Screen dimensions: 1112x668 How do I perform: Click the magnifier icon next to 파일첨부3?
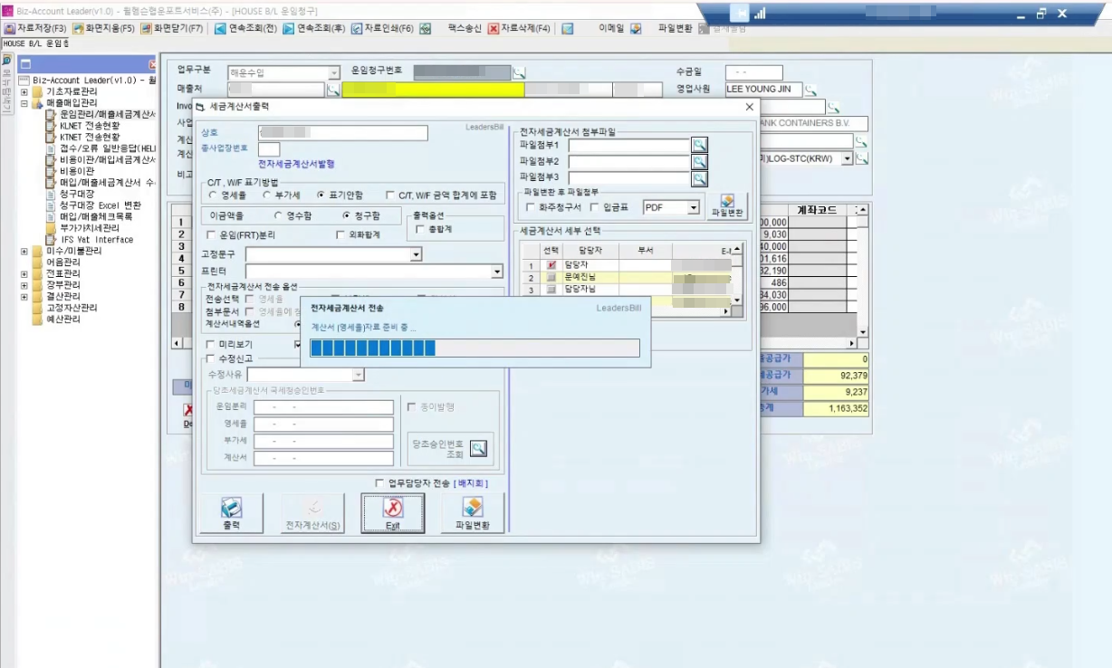(699, 178)
